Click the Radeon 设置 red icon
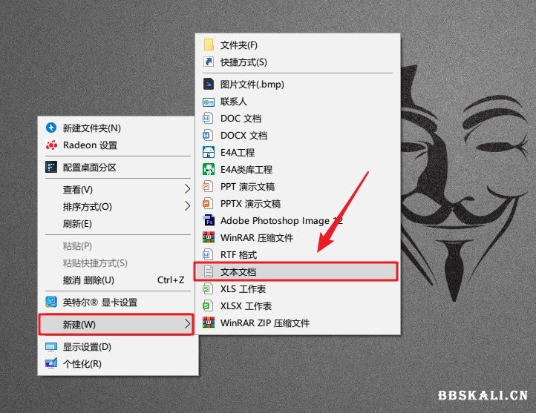Screen dimensions: 536x413 coord(51,145)
